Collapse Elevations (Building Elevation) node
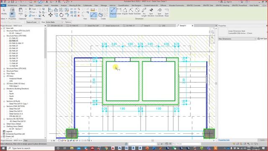Viewport: 268px width, 151px height. [x=4, y=89]
